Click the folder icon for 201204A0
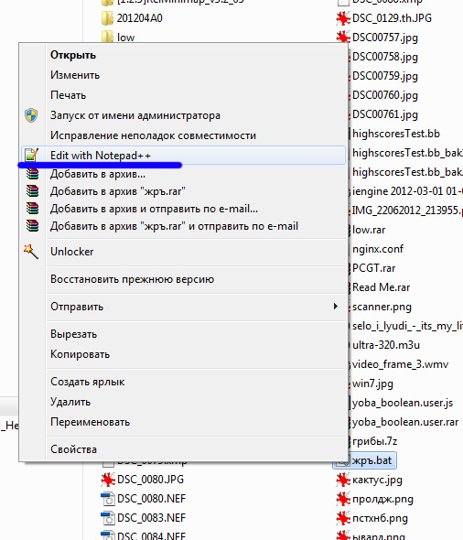This screenshot has width=463, height=540. [108, 18]
